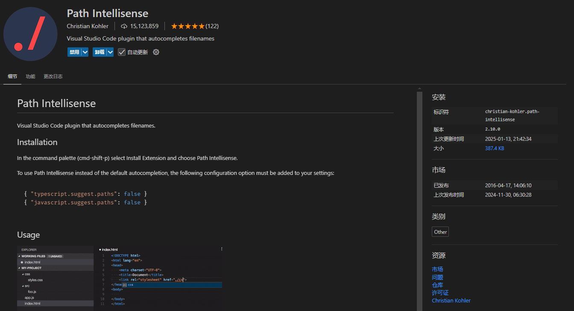
Task: Click the 安装 section heading
Action: (439, 97)
